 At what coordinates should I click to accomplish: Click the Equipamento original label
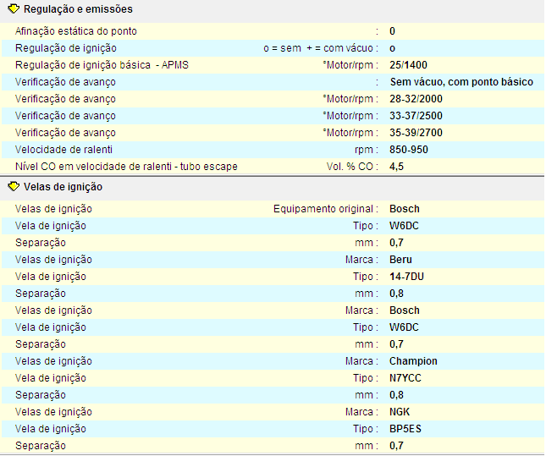pyautogui.click(x=325, y=209)
